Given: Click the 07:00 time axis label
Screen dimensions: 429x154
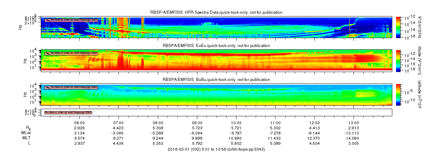Looking at the screenshot, I should tap(119, 123).
